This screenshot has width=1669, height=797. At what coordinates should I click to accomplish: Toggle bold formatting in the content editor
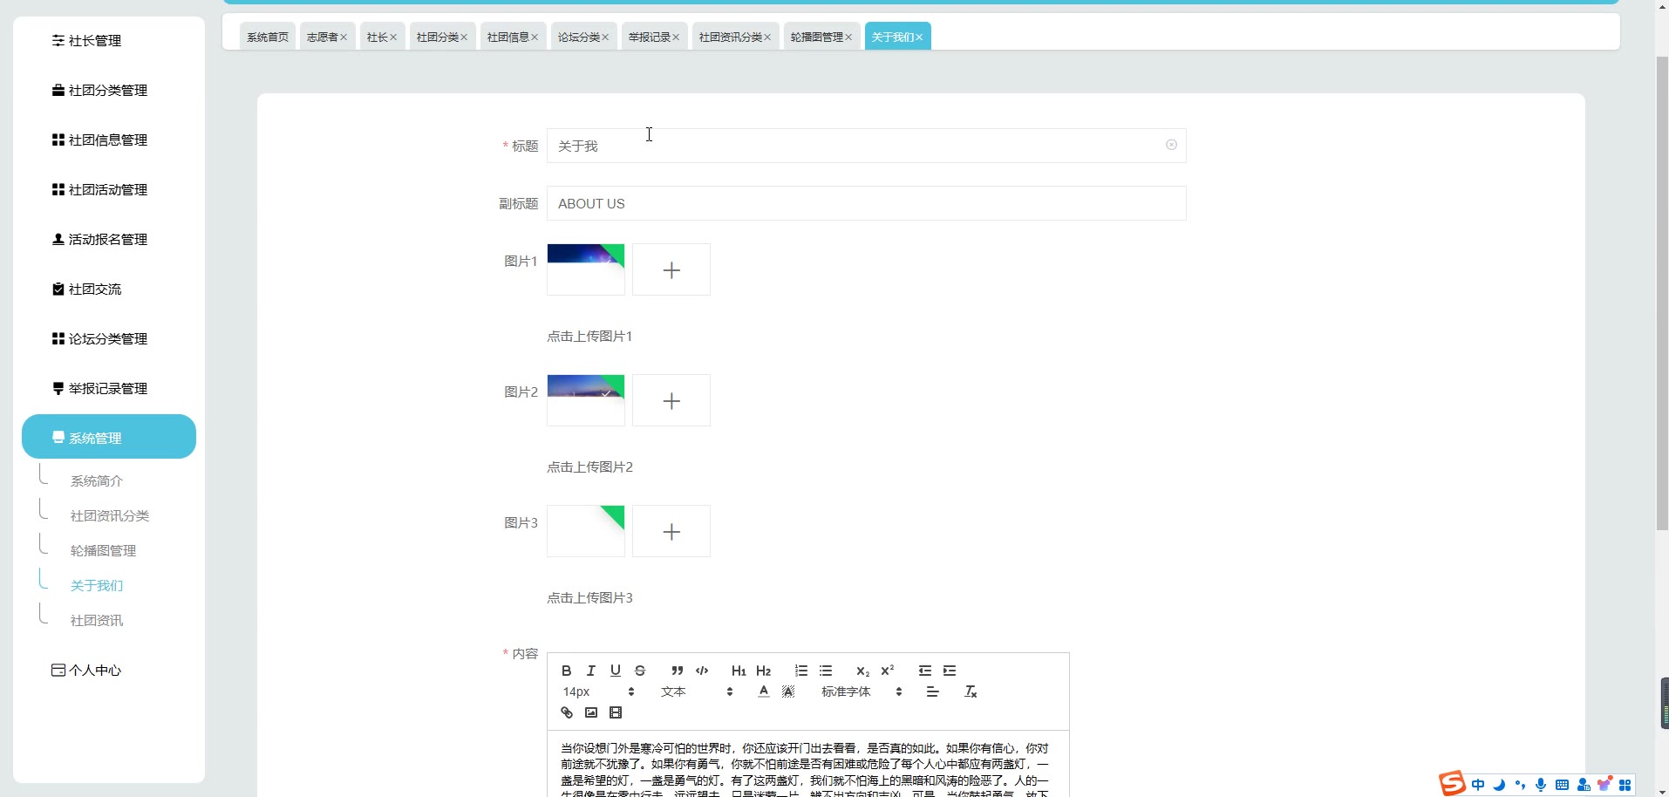(566, 671)
